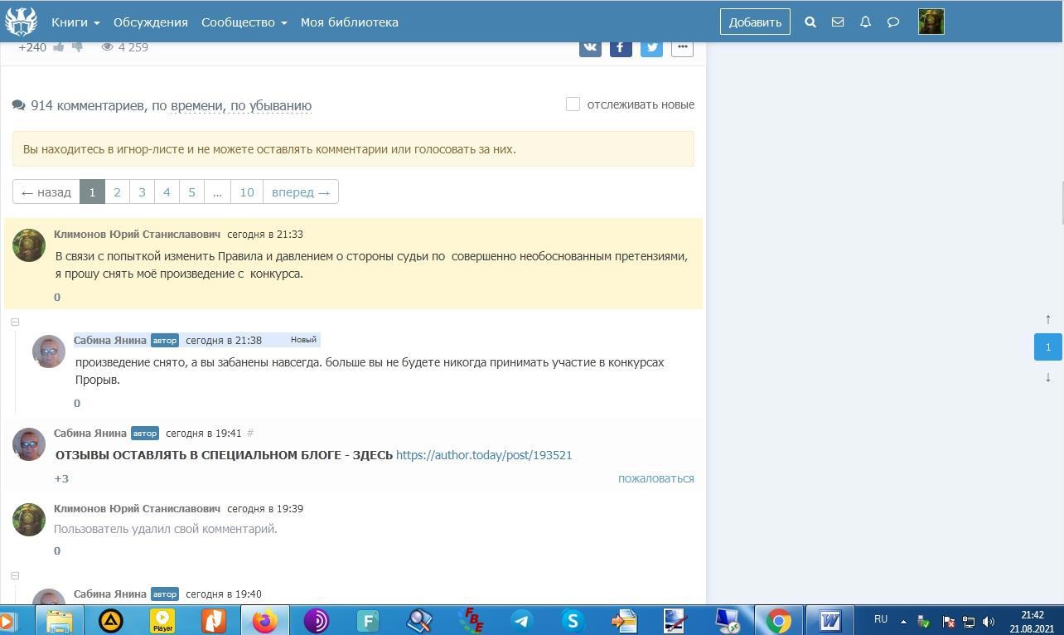The height and width of the screenshot is (635, 1064).
Task: Click the 'Добавить' button
Action: click(755, 22)
